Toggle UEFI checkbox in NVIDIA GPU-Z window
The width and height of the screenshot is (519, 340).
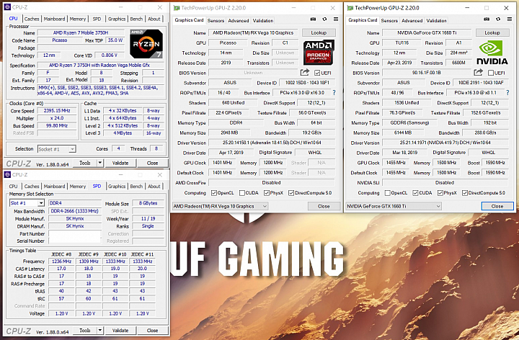(491, 73)
